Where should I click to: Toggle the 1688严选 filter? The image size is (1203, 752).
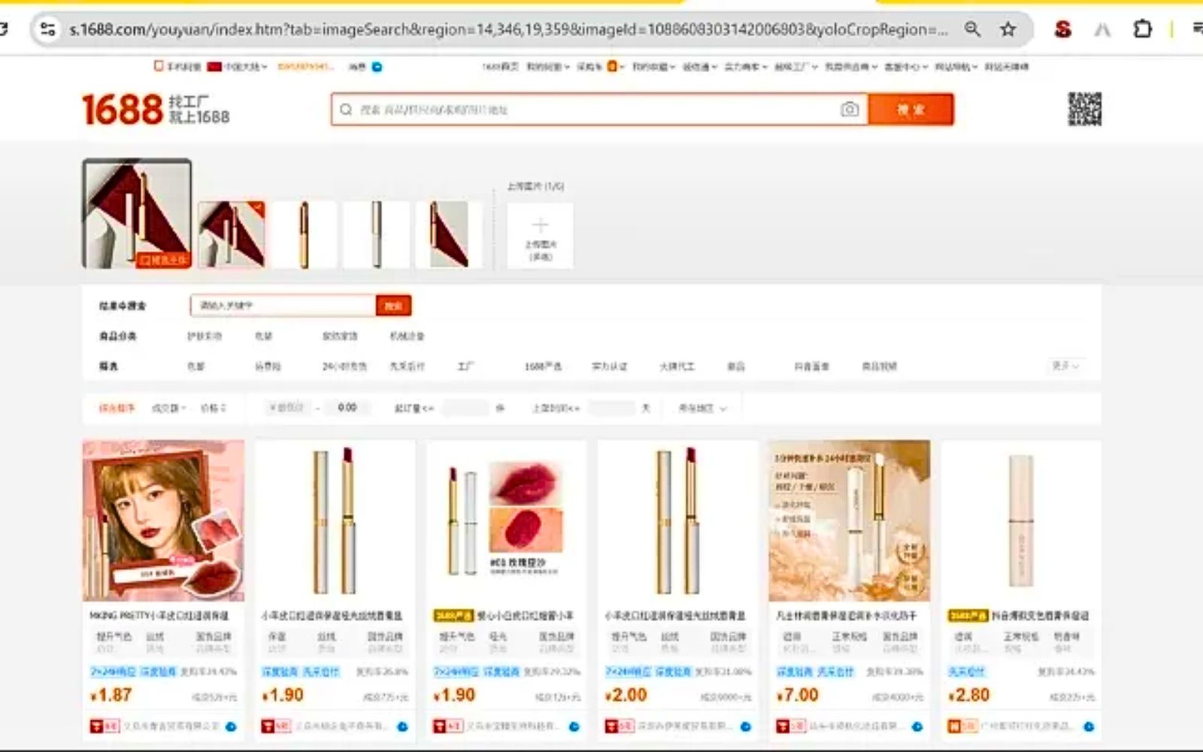click(543, 366)
